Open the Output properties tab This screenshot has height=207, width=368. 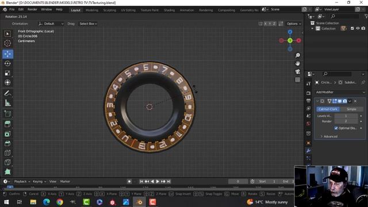308,101
